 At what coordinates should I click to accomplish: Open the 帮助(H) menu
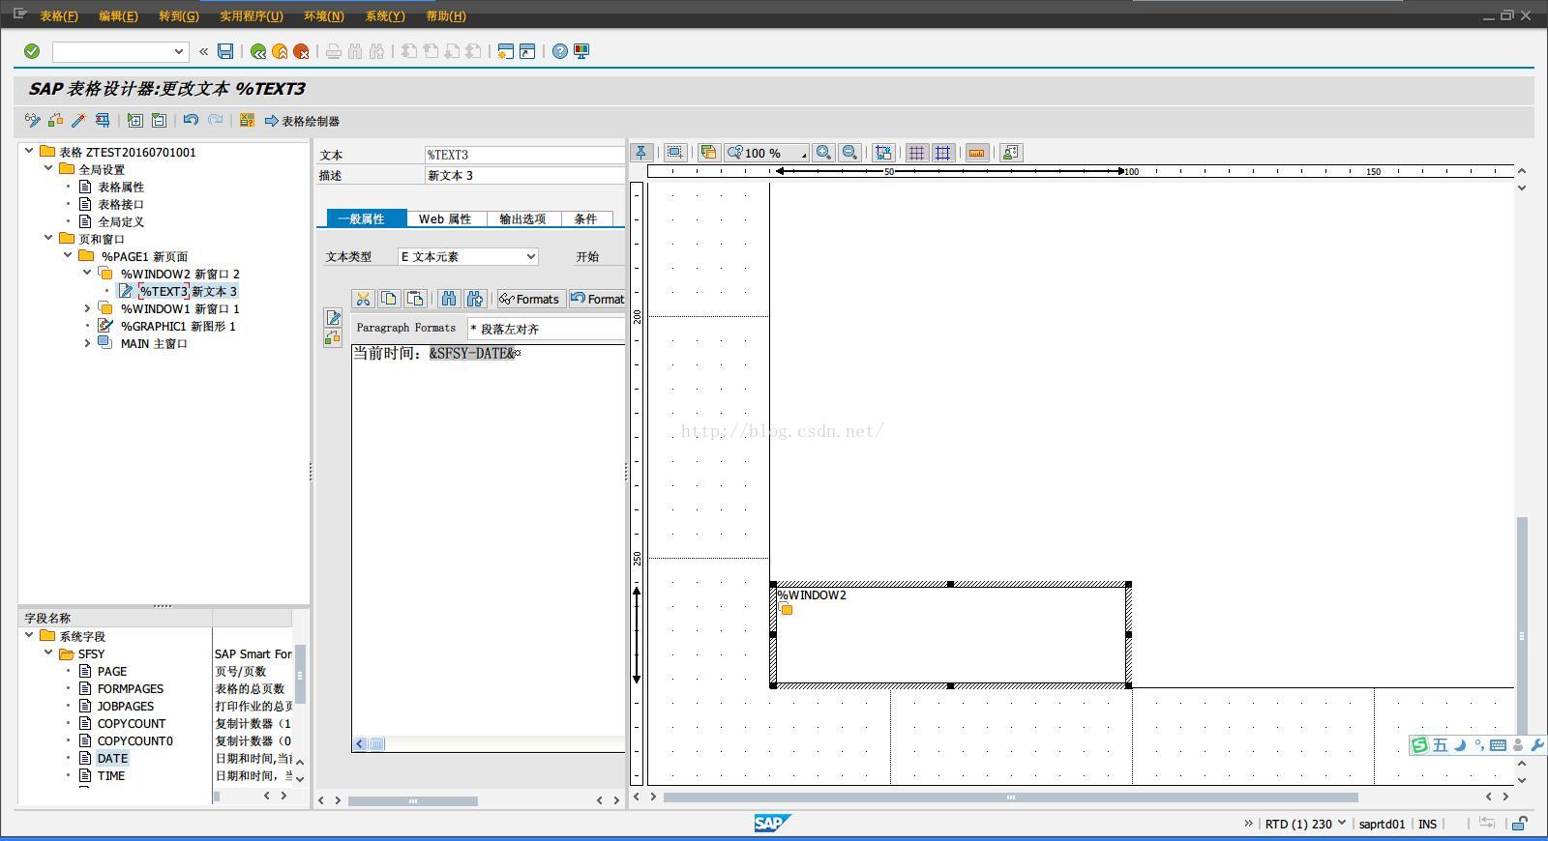pyautogui.click(x=446, y=15)
